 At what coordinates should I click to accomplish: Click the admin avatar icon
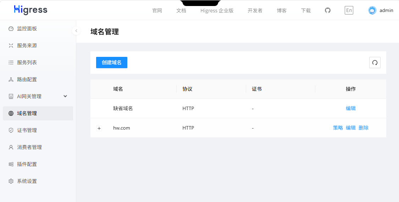coord(372,10)
